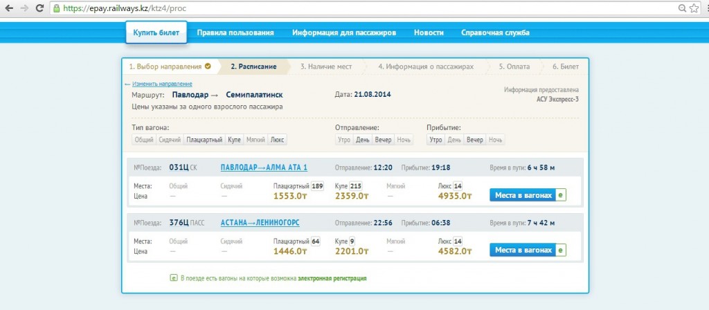
Task: Go to Справочная служба page
Action: tap(496, 33)
